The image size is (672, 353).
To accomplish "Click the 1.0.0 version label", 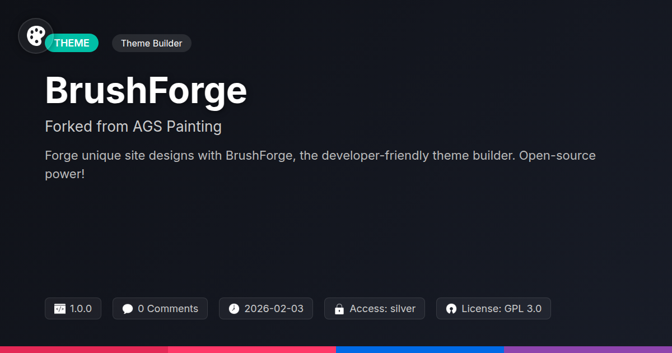I will [x=81, y=309].
